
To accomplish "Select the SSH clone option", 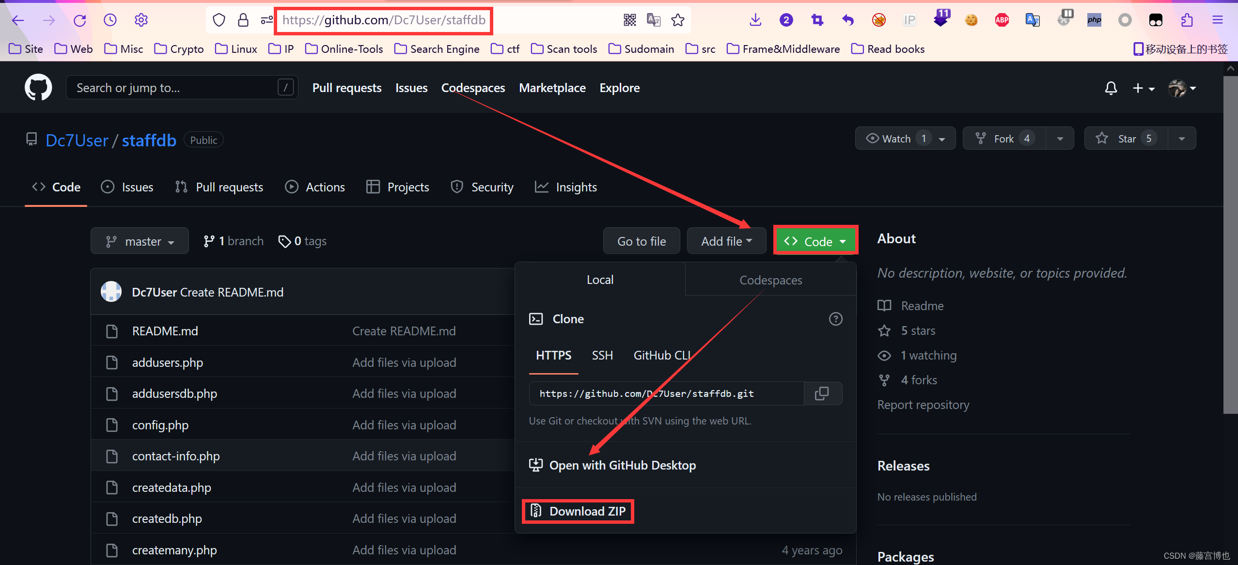I will [x=602, y=355].
